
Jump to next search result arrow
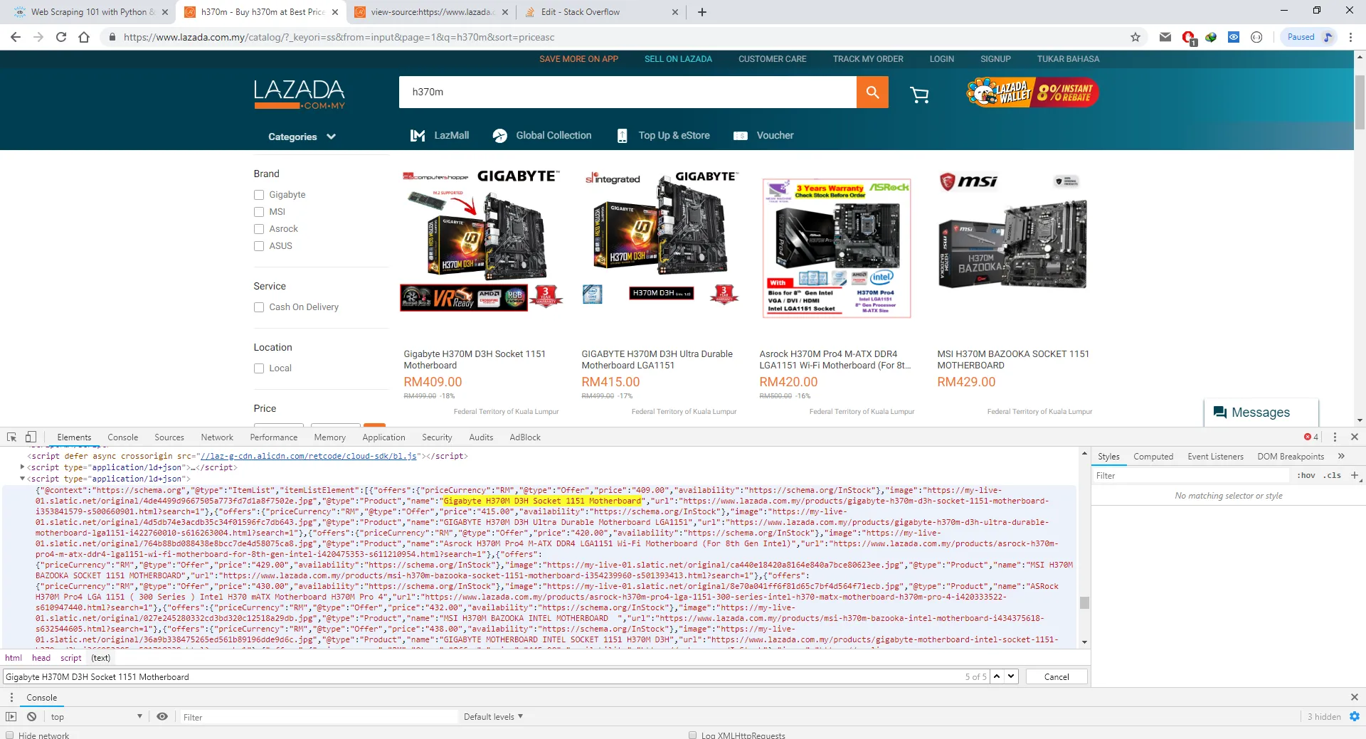(1011, 676)
